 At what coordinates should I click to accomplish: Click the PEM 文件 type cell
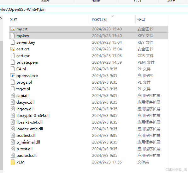146,62
